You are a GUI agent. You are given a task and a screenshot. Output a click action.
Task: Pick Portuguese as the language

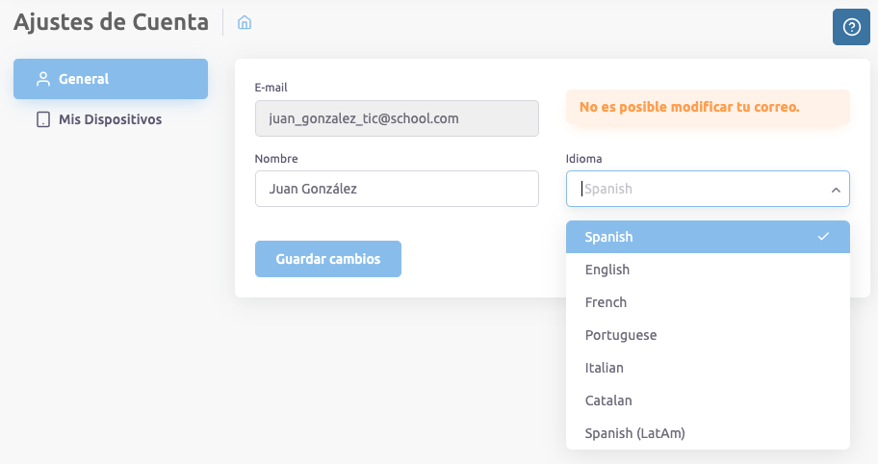pos(621,335)
